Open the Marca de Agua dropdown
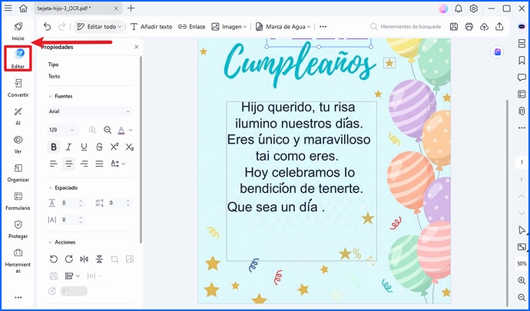Screen dimensions: 530x311 283,27
